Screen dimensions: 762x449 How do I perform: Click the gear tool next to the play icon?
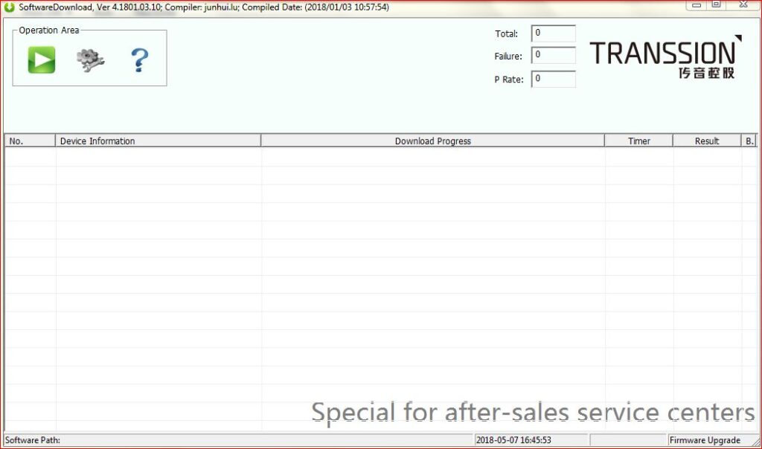[89, 60]
